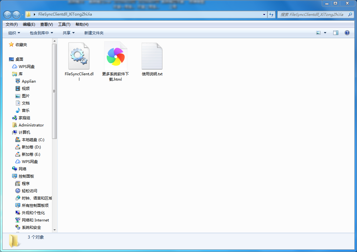Open recent pages dropdown next to Forward
The height and width of the screenshot is (252, 357).
tap(23, 15)
